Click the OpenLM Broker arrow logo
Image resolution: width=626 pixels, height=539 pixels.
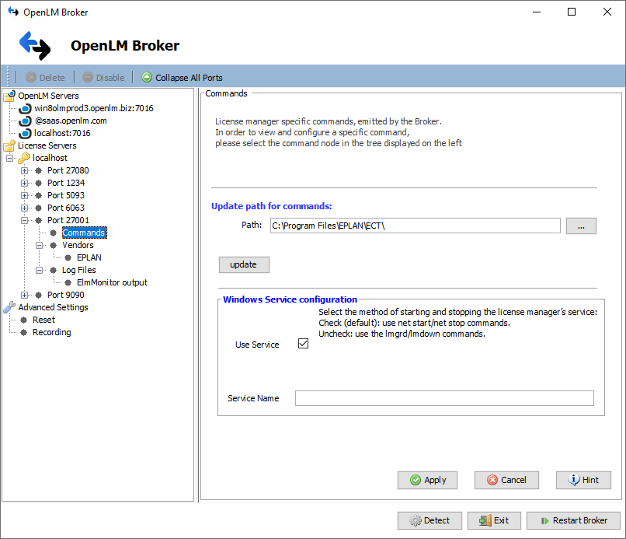[x=34, y=44]
